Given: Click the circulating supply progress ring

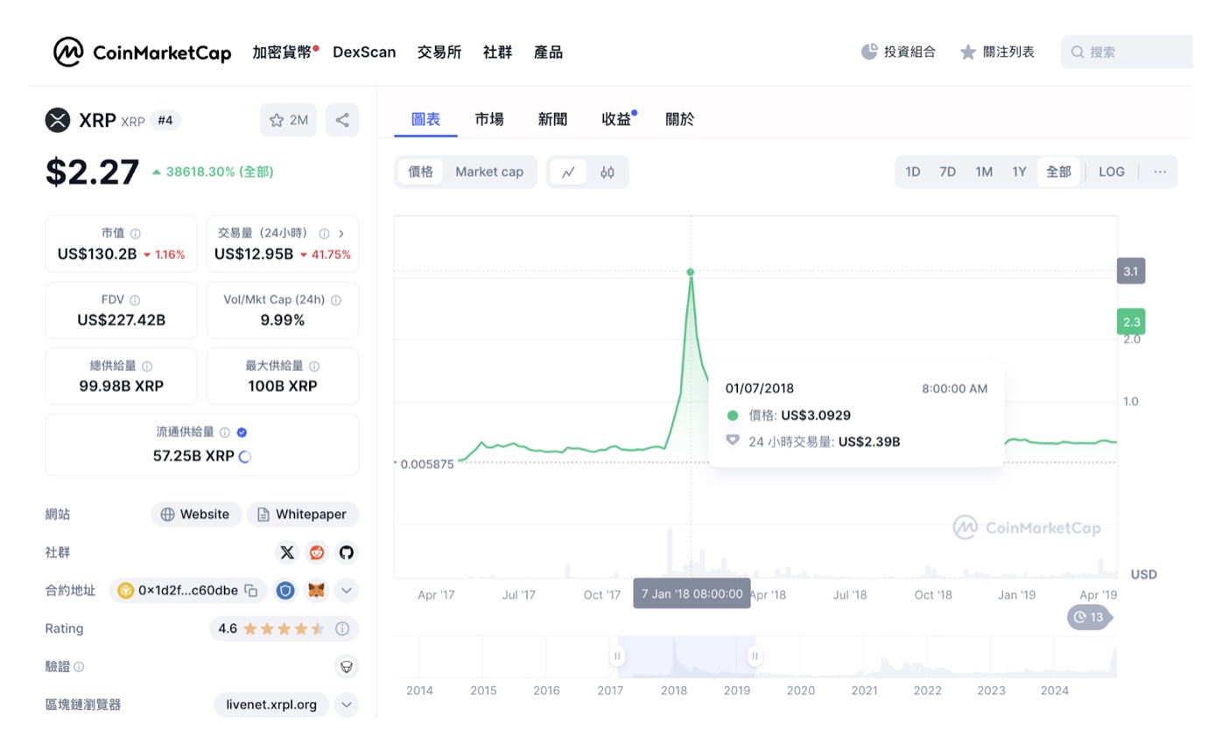Looking at the screenshot, I should coord(245,456).
